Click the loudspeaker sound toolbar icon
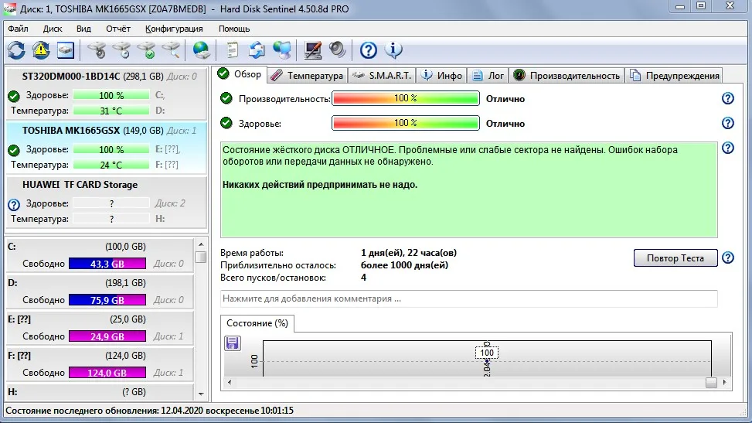752x423 pixels. tap(338, 50)
